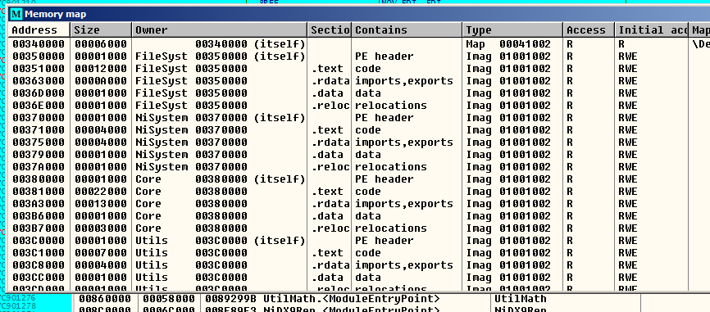Sort by the Owner column header
The image size is (710, 312).
[219, 29]
